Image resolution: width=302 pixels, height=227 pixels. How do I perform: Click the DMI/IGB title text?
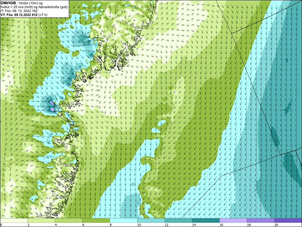(x=8, y=3)
